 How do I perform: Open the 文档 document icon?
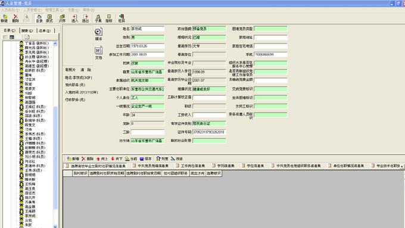(98, 52)
